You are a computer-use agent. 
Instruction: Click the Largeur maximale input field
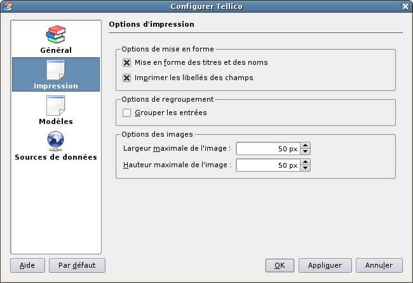point(268,149)
